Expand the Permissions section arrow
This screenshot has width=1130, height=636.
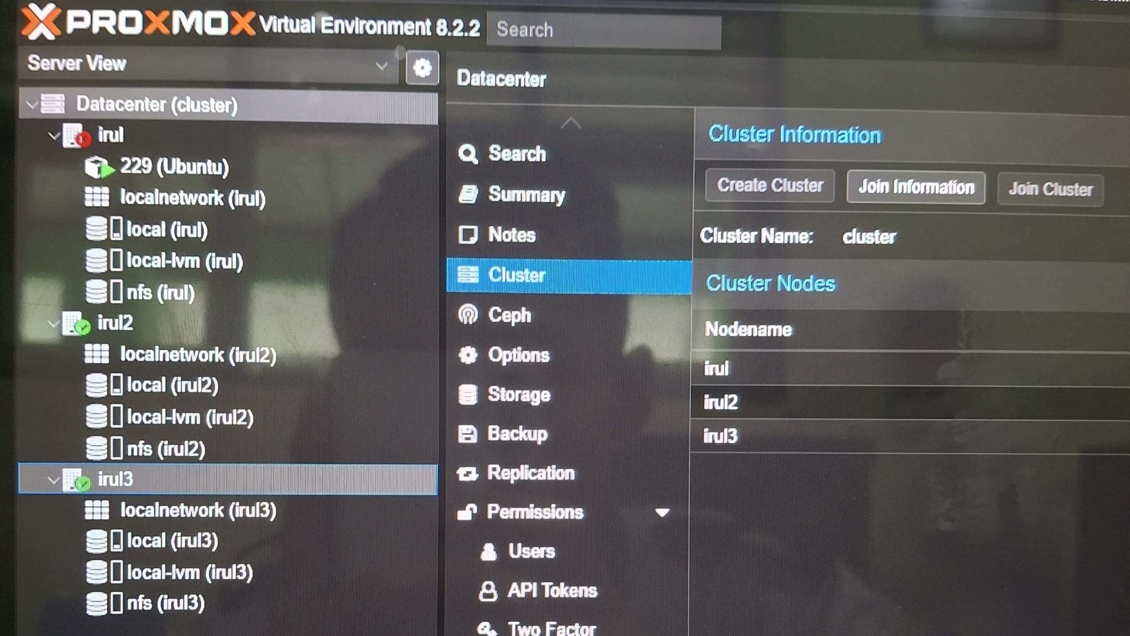point(662,513)
